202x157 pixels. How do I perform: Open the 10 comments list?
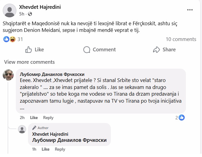click(181, 39)
